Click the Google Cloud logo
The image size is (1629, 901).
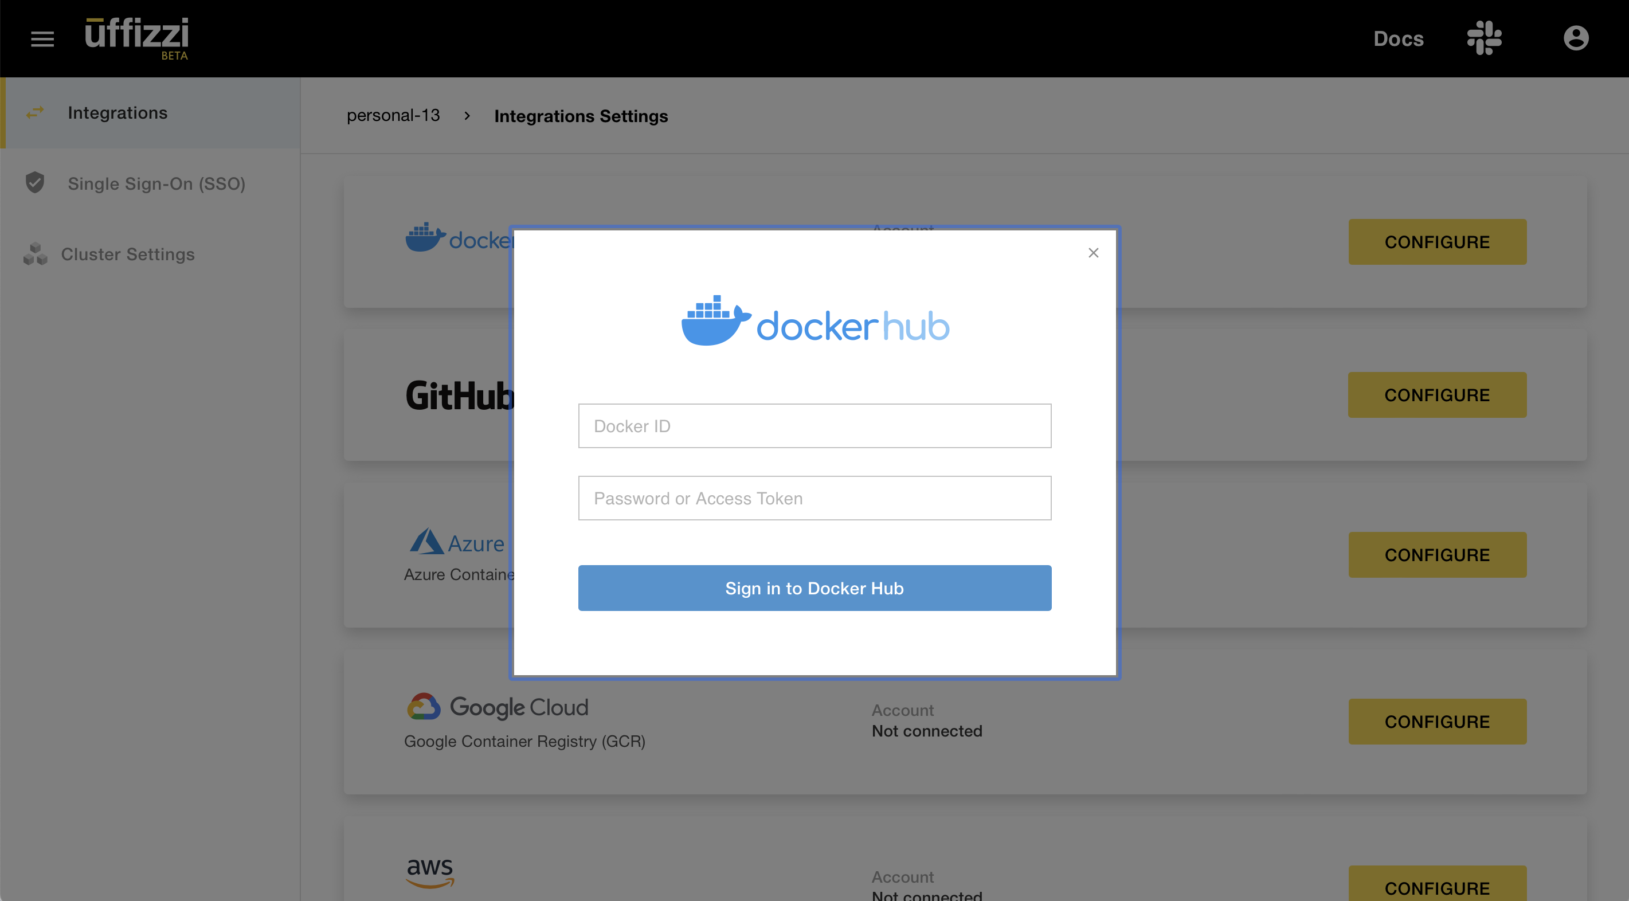(497, 707)
